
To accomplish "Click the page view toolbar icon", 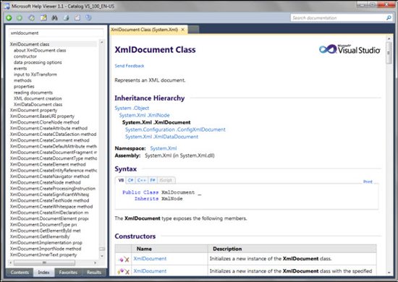I will click(x=77, y=18).
